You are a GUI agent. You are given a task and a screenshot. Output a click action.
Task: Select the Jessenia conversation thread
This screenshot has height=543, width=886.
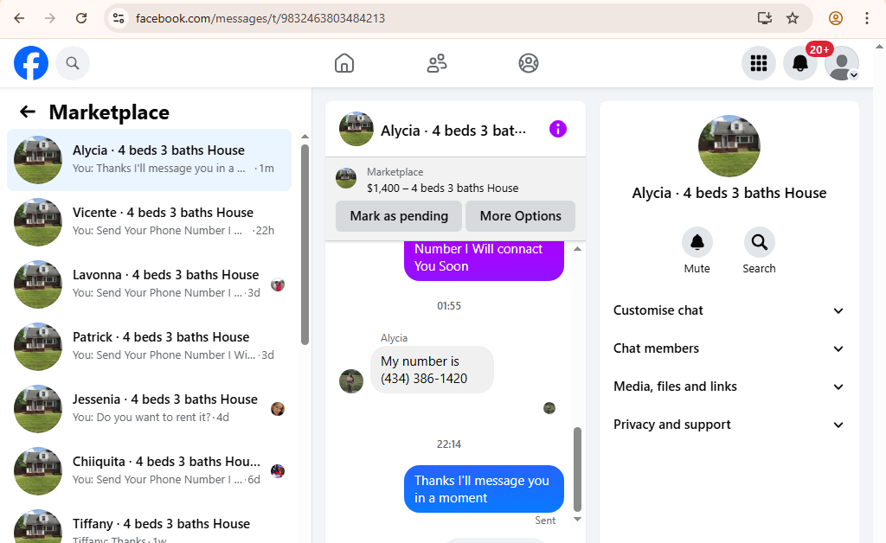point(149,409)
